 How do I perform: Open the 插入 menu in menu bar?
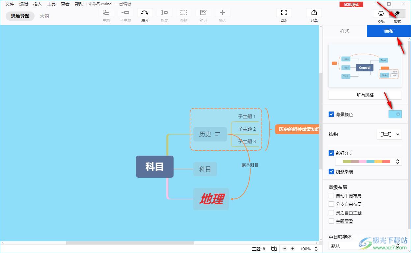[x=38, y=4]
